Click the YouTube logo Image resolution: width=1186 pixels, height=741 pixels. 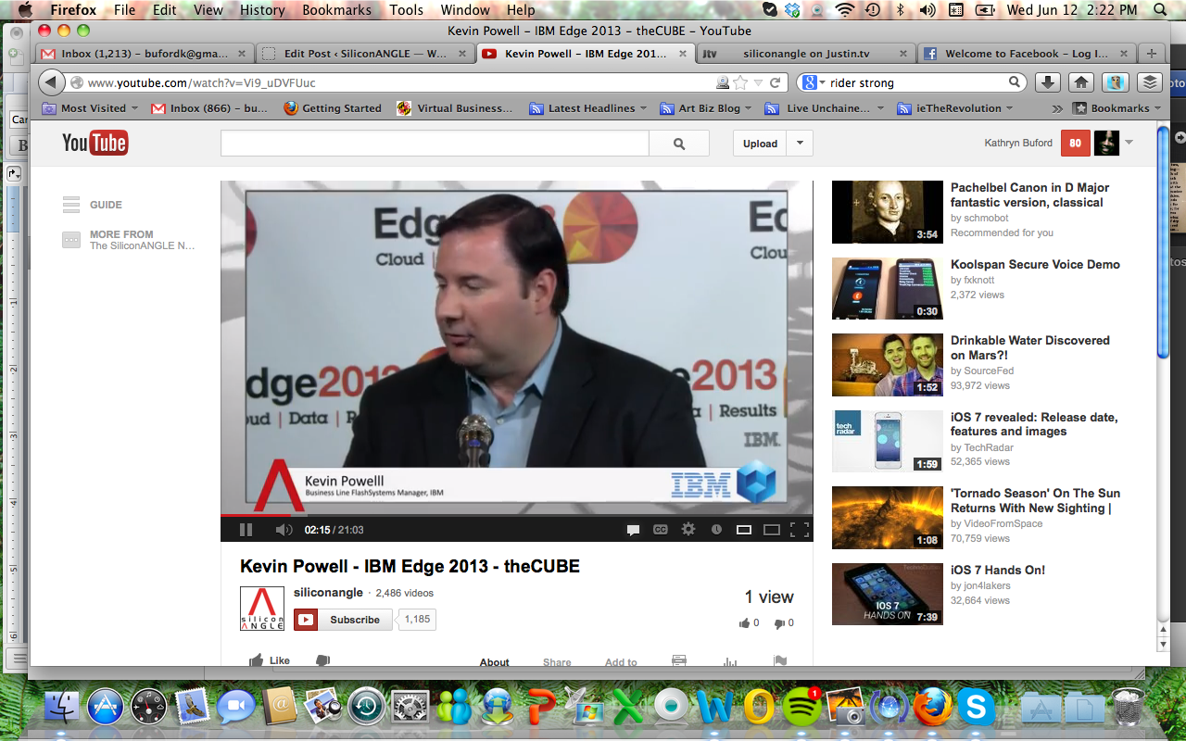[x=95, y=143]
